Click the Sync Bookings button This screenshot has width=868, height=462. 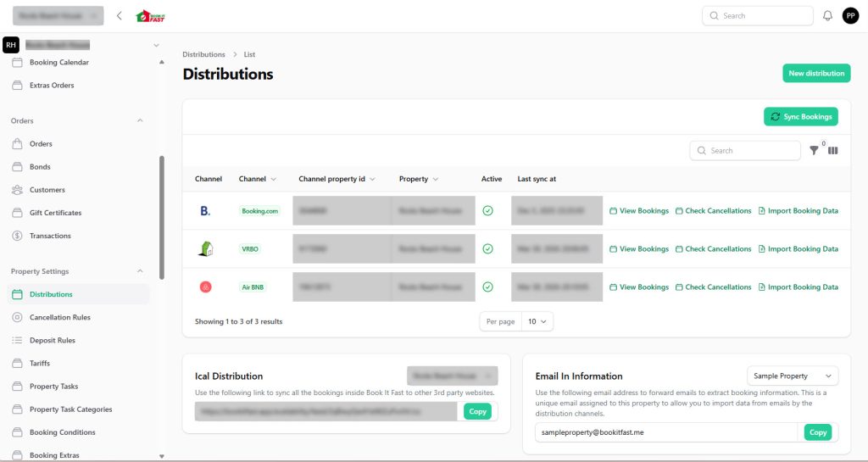(x=800, y=116)
